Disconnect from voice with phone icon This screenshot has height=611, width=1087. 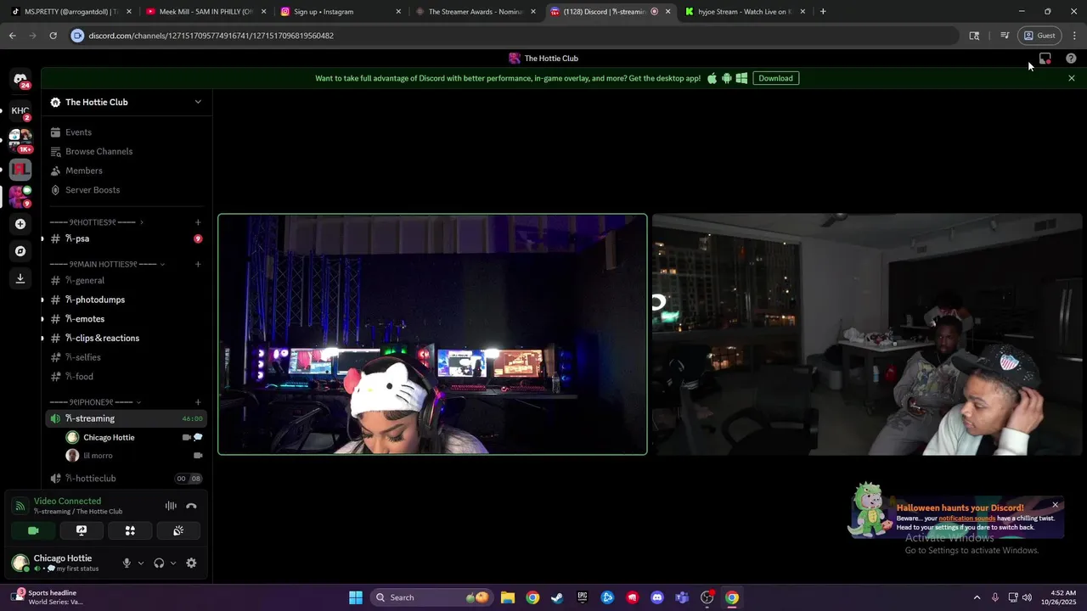tap(191, 506)
